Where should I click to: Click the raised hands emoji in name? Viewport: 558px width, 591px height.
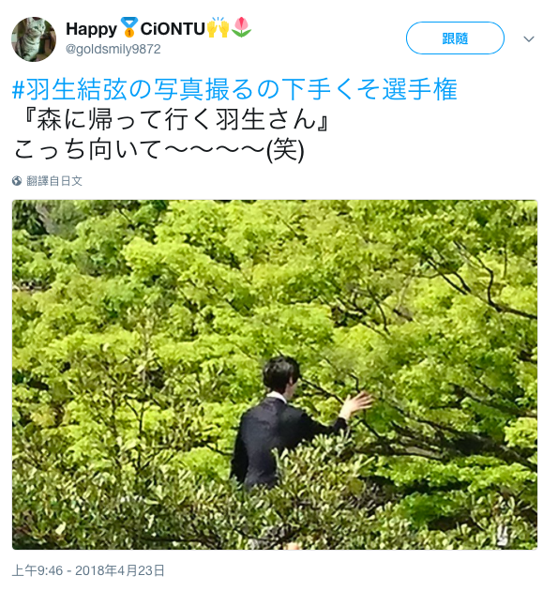coord(219,27)
